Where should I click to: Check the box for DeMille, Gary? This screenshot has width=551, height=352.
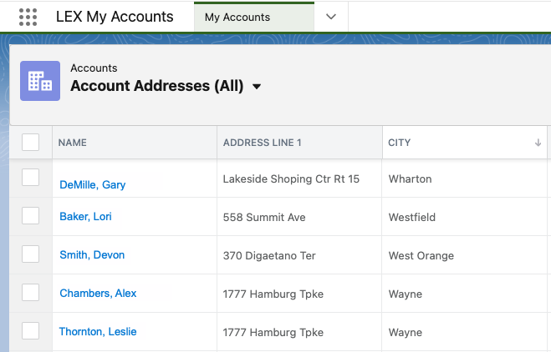(x=31, y=178)
